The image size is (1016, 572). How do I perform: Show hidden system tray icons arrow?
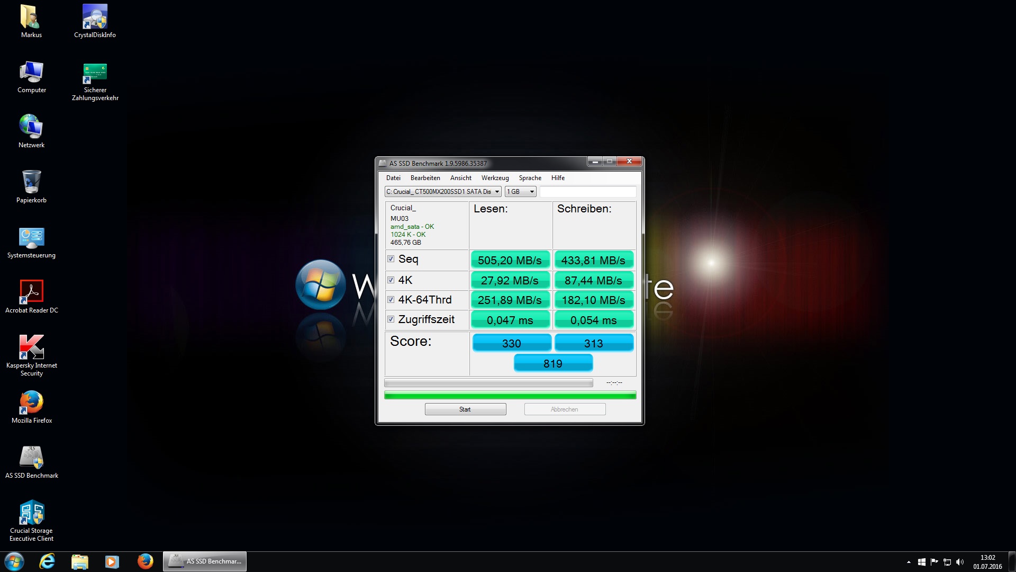coord(909,562)
